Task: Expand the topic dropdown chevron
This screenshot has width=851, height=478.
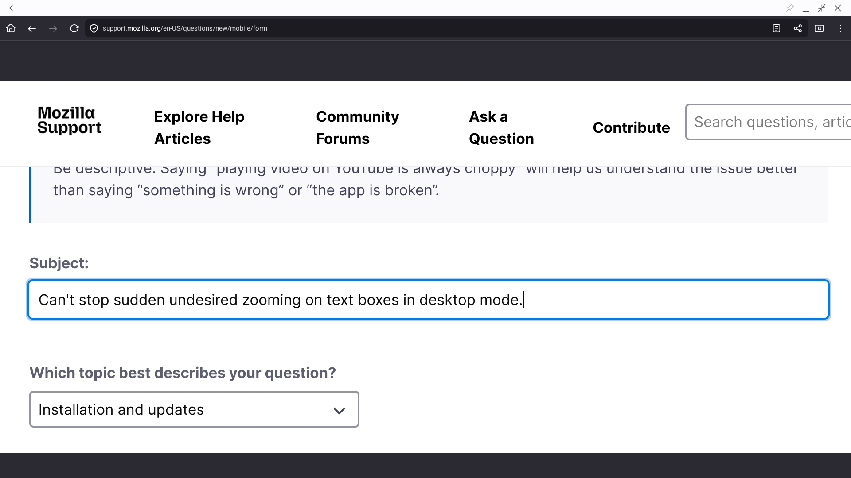Action: 339,410
